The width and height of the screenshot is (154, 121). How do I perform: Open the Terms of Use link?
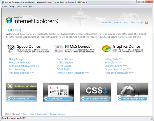[x=29, y=114]
